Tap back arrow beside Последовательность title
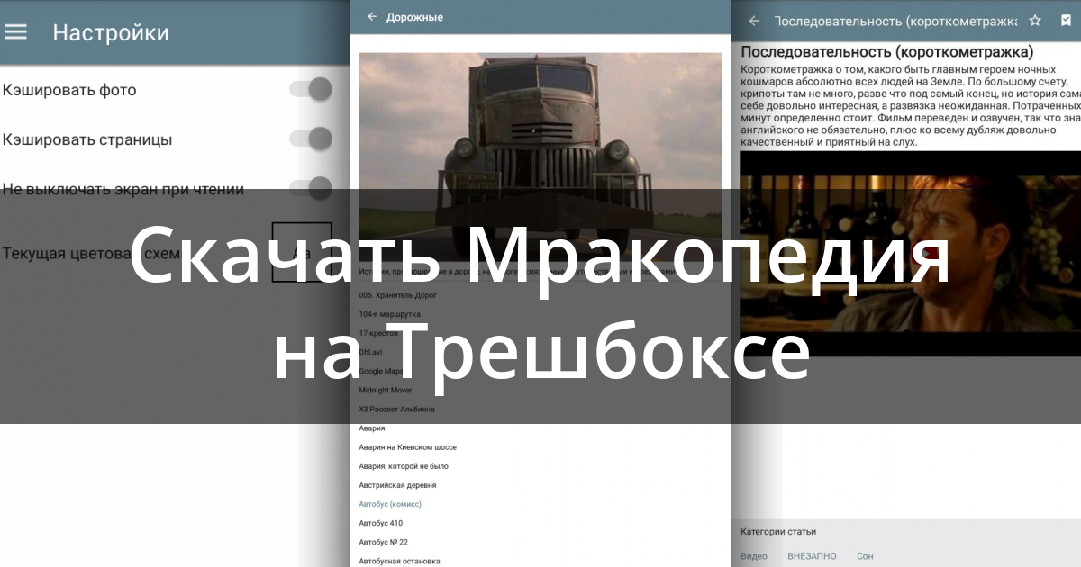 pyautogui.click(x=755, y=21)
